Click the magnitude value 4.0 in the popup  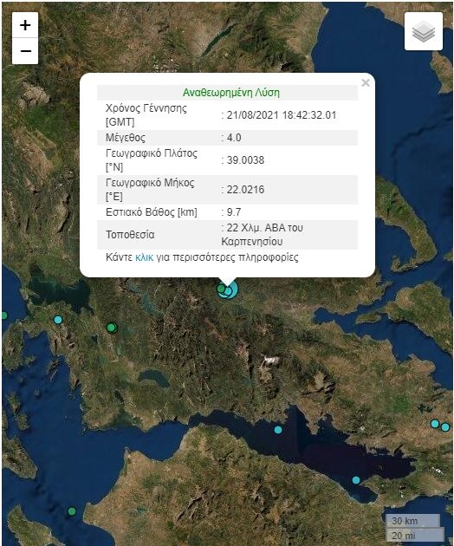click(x=234, y=138)
